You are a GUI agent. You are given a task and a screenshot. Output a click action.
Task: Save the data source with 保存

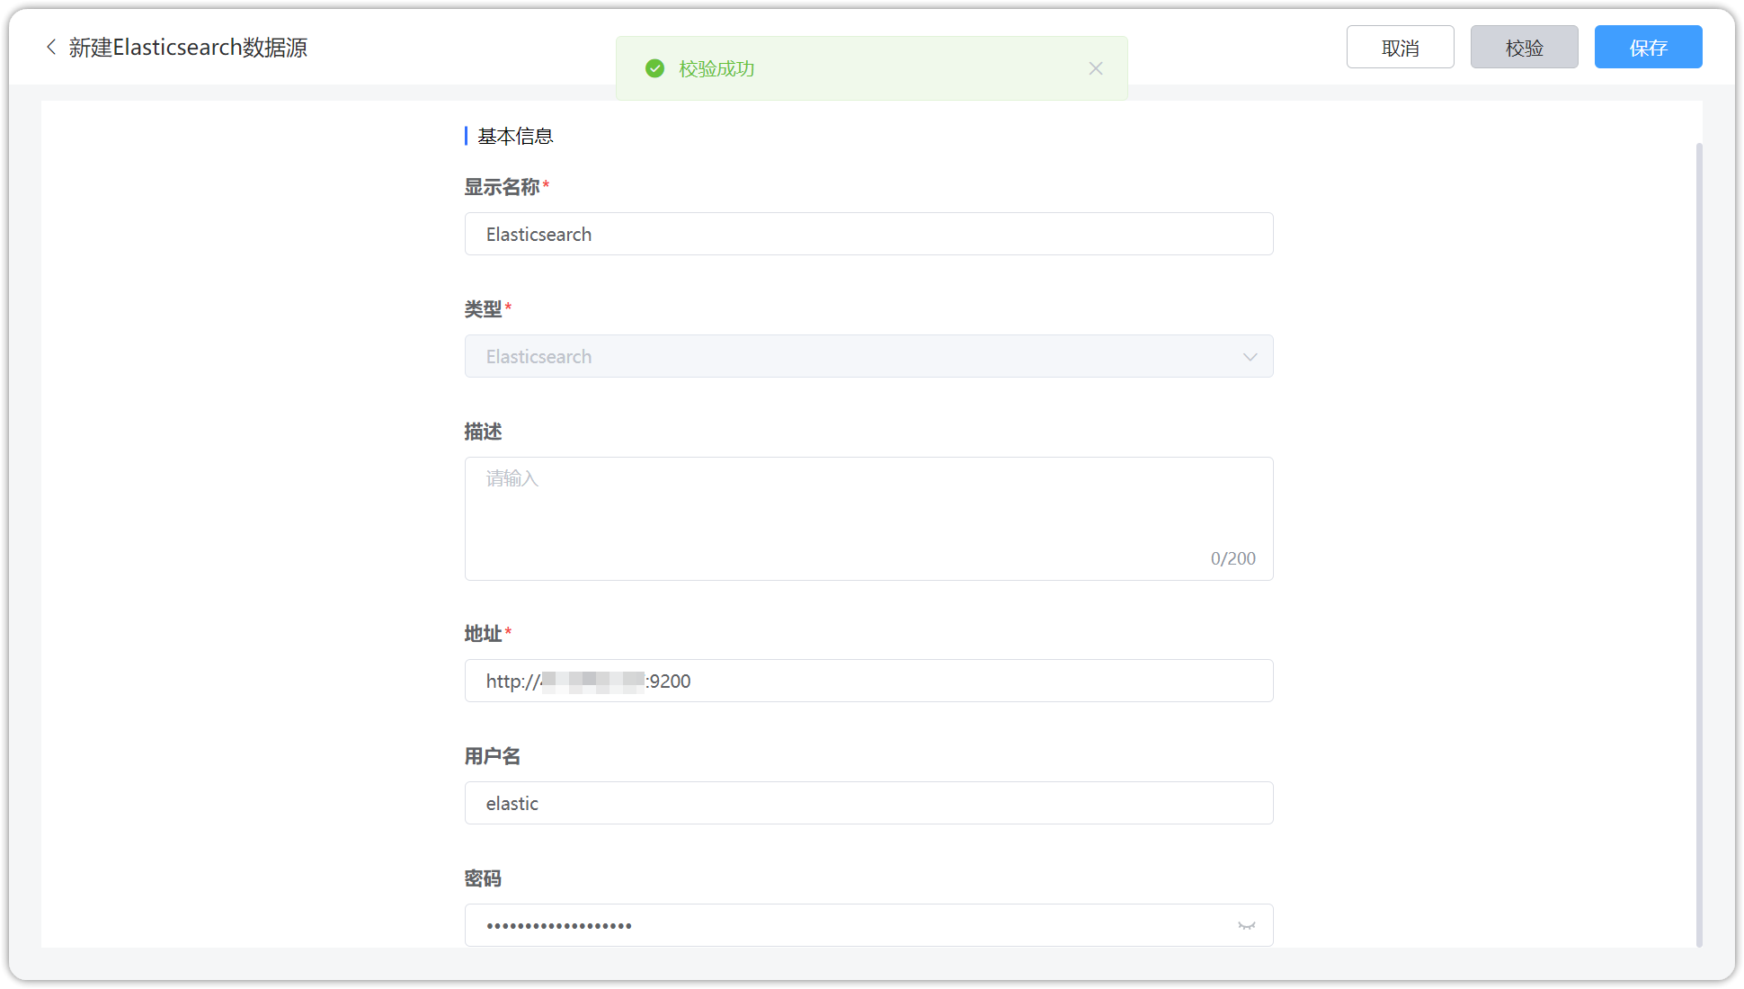click(1648, 47)
